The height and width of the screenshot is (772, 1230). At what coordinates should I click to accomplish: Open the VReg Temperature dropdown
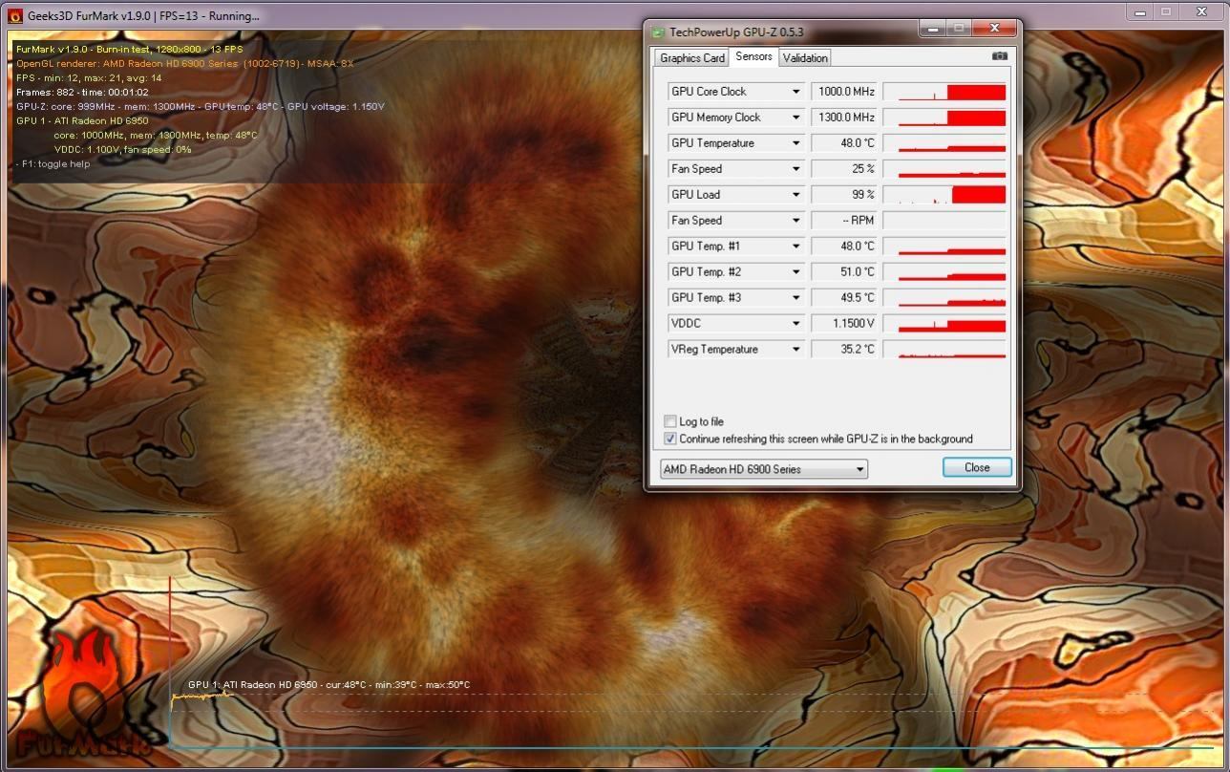point(795,350)
